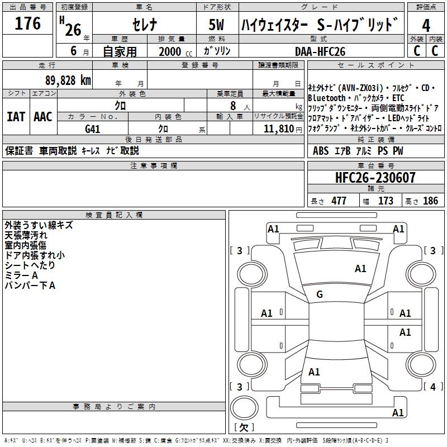The image size is (447, 447).
Task: Select the inspector note 外装うすい線キズ
Action: 39,225
